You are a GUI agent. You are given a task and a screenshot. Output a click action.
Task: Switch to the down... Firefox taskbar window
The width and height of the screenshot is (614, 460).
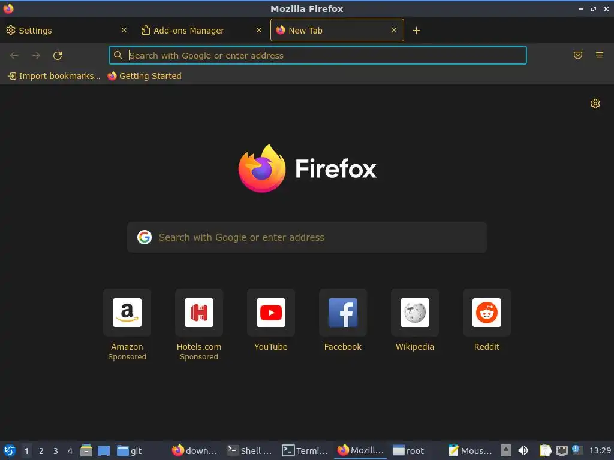click(x=195, y=450)
